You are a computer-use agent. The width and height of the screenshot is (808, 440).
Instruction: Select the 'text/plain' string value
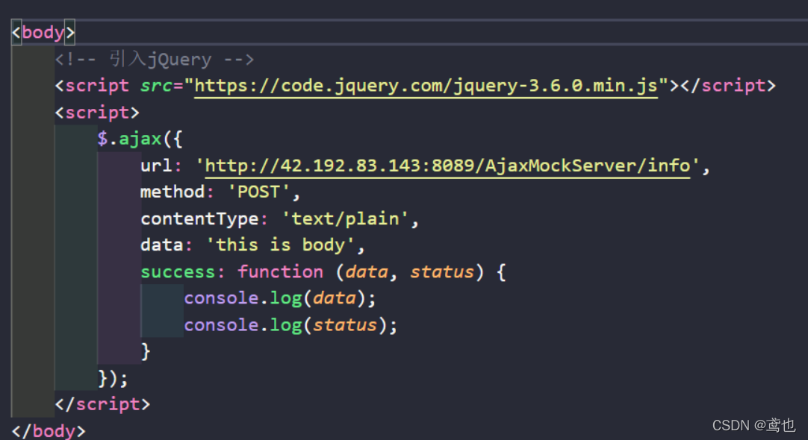pos(345,219)
